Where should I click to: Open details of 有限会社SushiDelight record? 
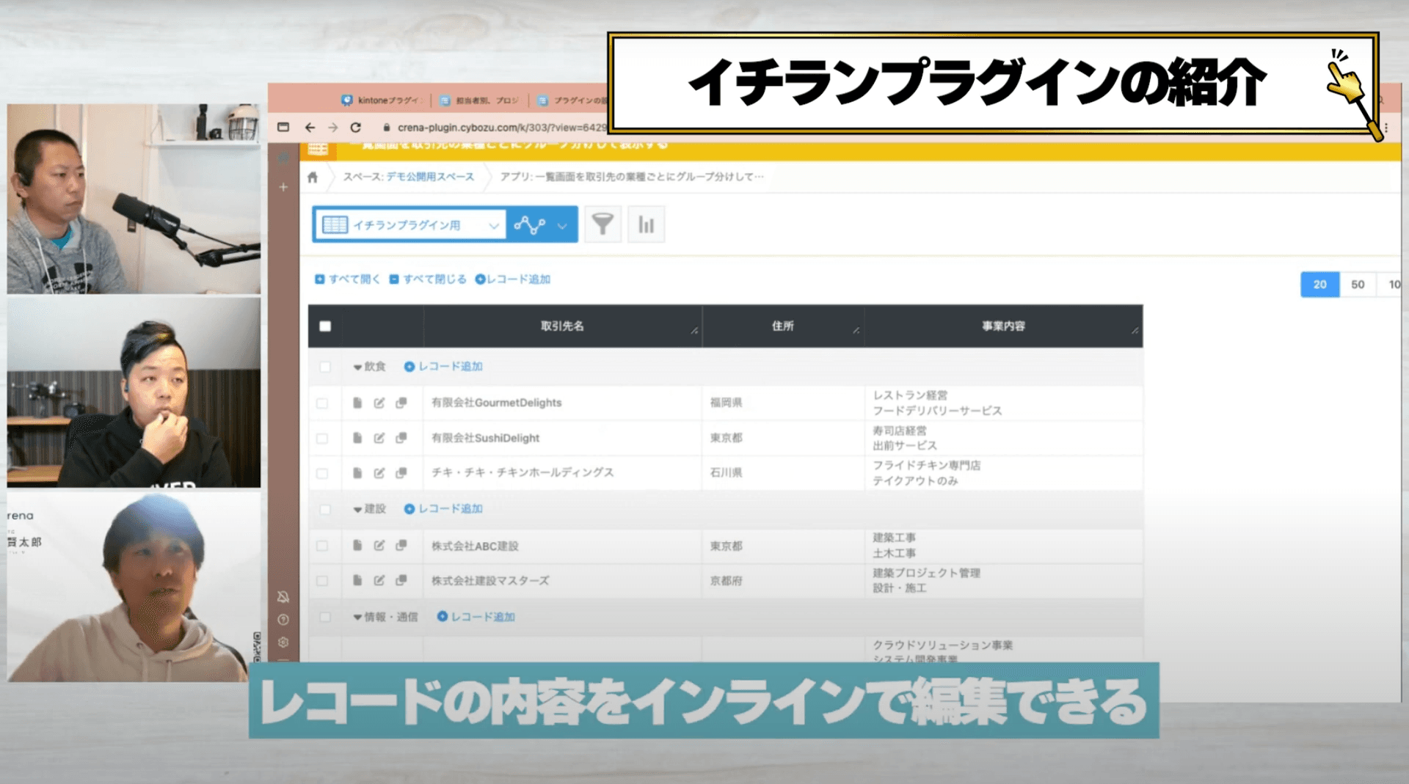pyautogui.click(x=357, y=438)
